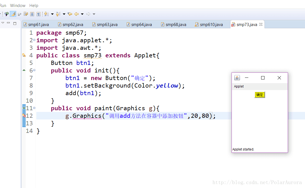Maximize the left side panel
The height and width of the screenshot is (188, 305).
pyautogui.click(x=15, y=23)
